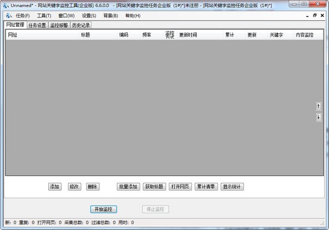
Task: Click the 批量添加 button
Action: pyautogui.click(x=128, y=187)
